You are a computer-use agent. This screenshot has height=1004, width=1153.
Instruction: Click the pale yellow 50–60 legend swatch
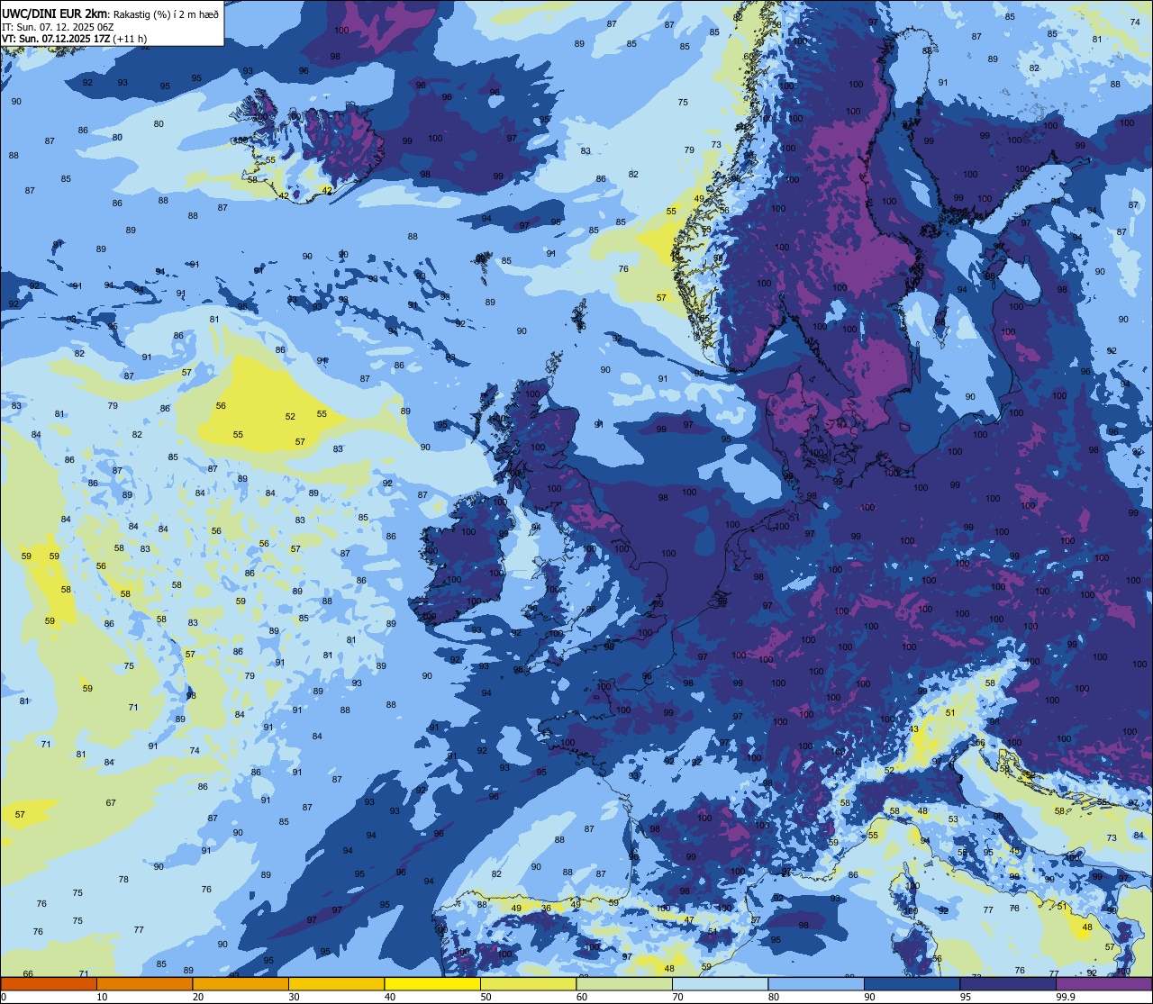point(528,983)
